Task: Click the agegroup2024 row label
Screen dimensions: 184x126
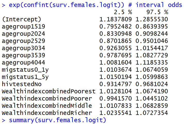Action: pos(23,34)
